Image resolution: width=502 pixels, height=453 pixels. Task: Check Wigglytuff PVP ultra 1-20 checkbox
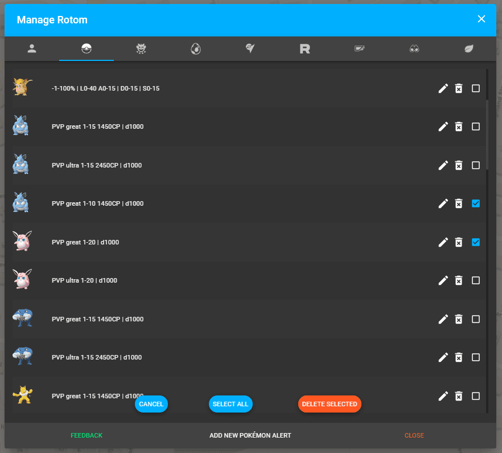click(476, 280)
